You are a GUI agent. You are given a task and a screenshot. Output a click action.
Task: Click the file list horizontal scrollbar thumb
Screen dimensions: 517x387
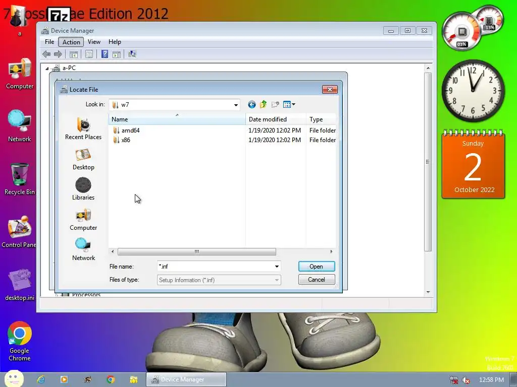click(197, 252)
